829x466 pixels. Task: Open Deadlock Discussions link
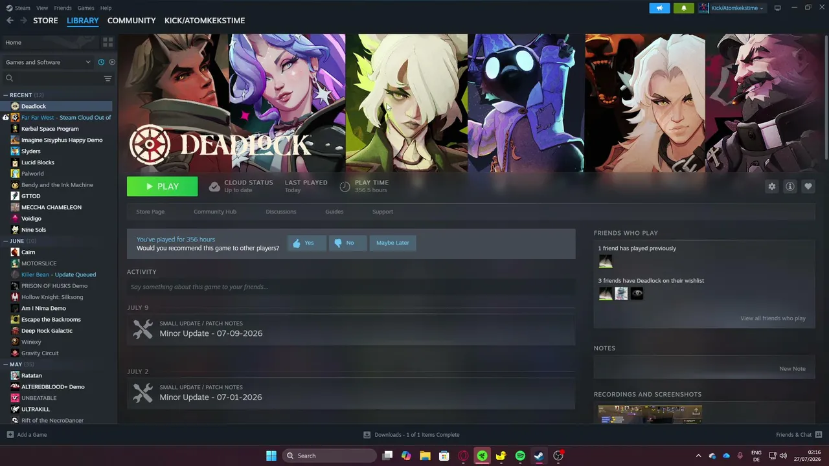(x=281, y=212)
